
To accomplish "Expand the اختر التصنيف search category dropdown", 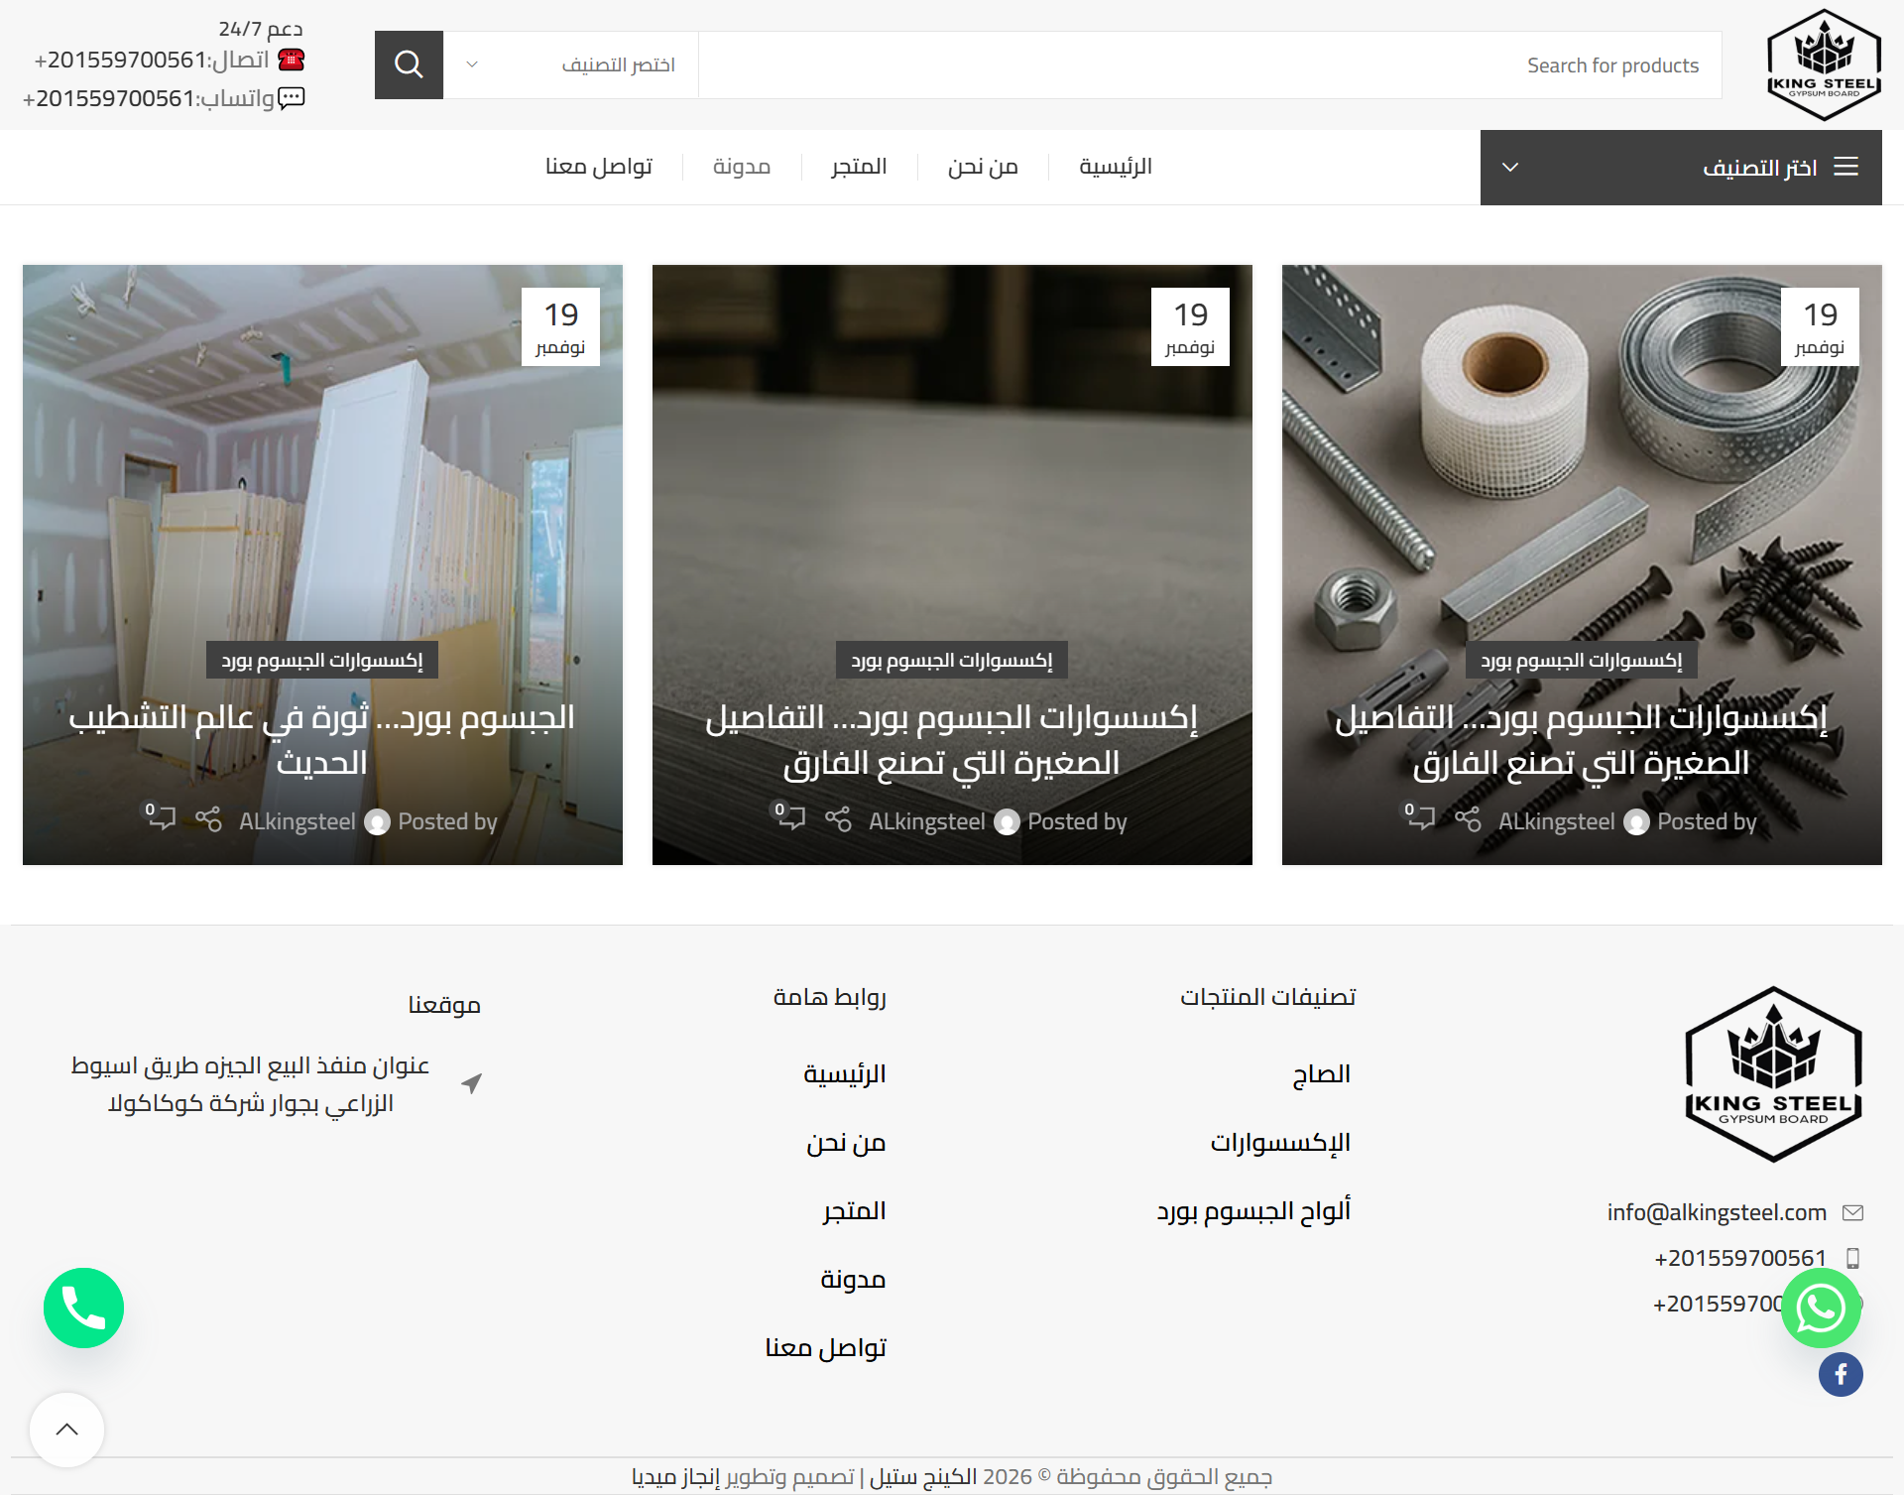I will coord(570,64).
